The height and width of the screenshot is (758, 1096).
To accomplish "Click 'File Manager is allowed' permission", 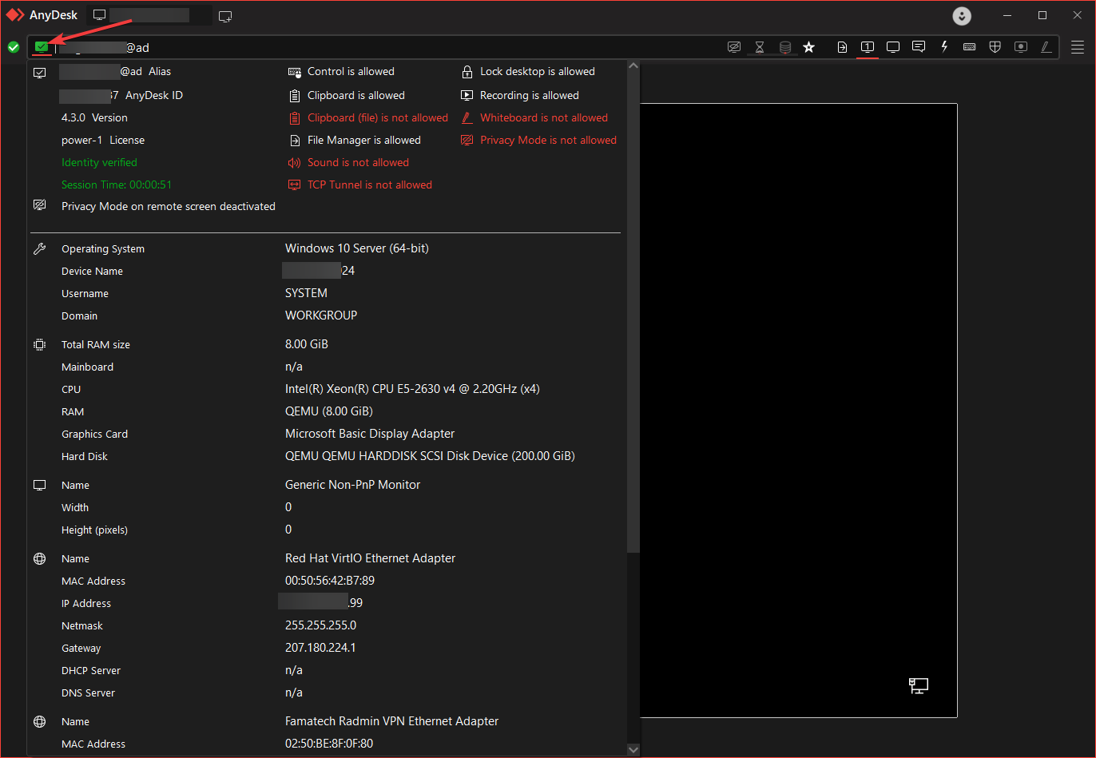I will (364, 140).
